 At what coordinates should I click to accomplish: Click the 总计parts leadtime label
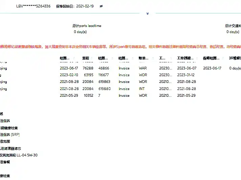[x=87, y=26]
